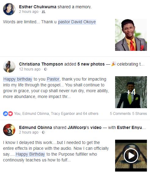
Task: Open Edmund Obinna's profile avatar
Action: click(x=9, y=130)
